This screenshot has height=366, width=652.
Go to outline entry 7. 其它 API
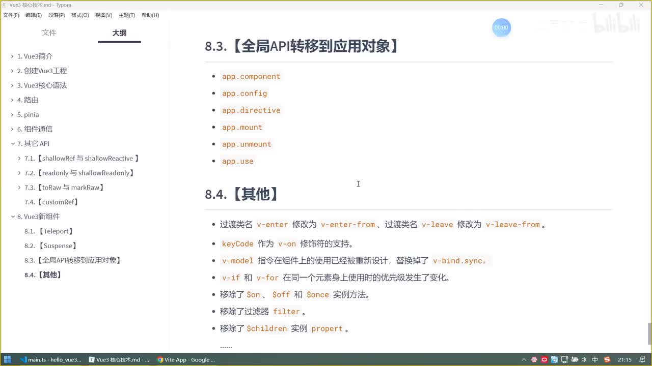tap(33, 144)
